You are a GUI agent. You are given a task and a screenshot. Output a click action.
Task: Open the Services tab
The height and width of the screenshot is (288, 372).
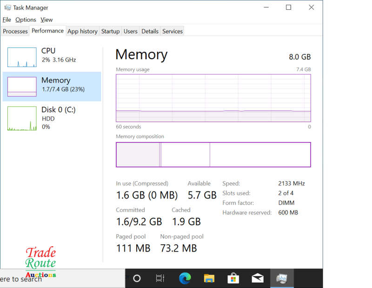click(173, 31)
